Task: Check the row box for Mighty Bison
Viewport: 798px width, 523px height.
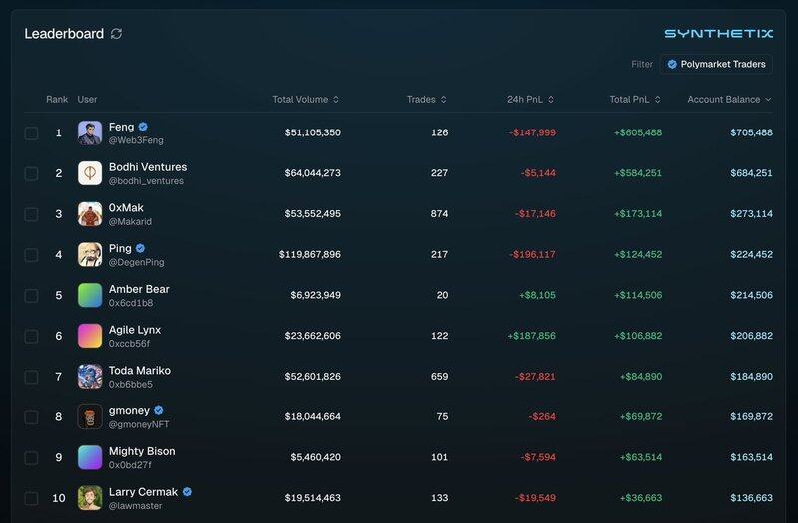Action: [x=31, y=458]
